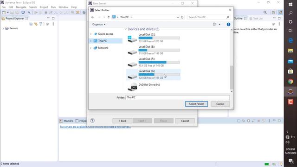Select Local Disk (G:) drive
This screenshot has height=167, width=297.
[x=154, y=74]
